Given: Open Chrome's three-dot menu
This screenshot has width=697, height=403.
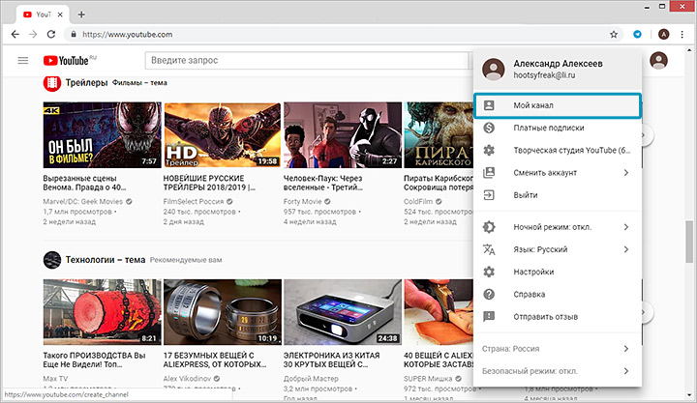Looking at the screenshot, I should click(682, 34).
